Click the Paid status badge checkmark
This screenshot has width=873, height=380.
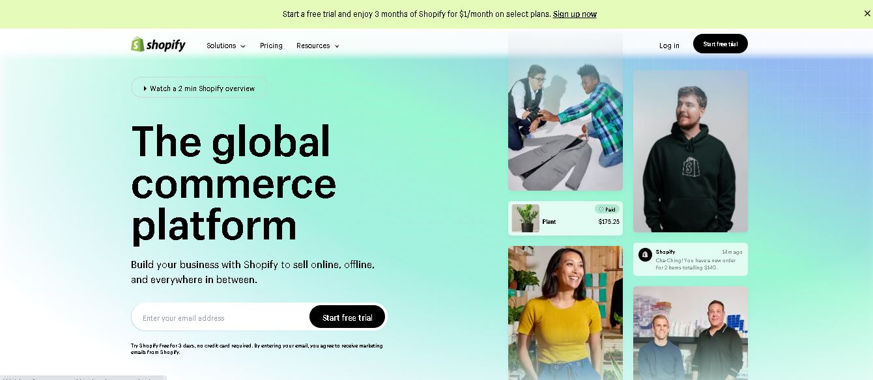pos(601,210)
